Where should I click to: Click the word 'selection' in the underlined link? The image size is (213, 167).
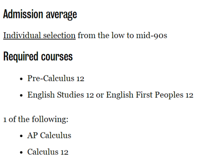pos(59,35)
